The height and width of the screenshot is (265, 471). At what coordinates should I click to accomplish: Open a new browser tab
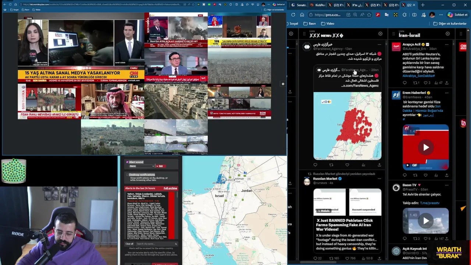click(422, 5)
